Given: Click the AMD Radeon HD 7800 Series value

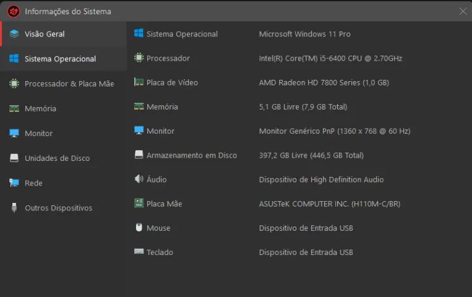Looking at the screenshot, I should [324, 82].
